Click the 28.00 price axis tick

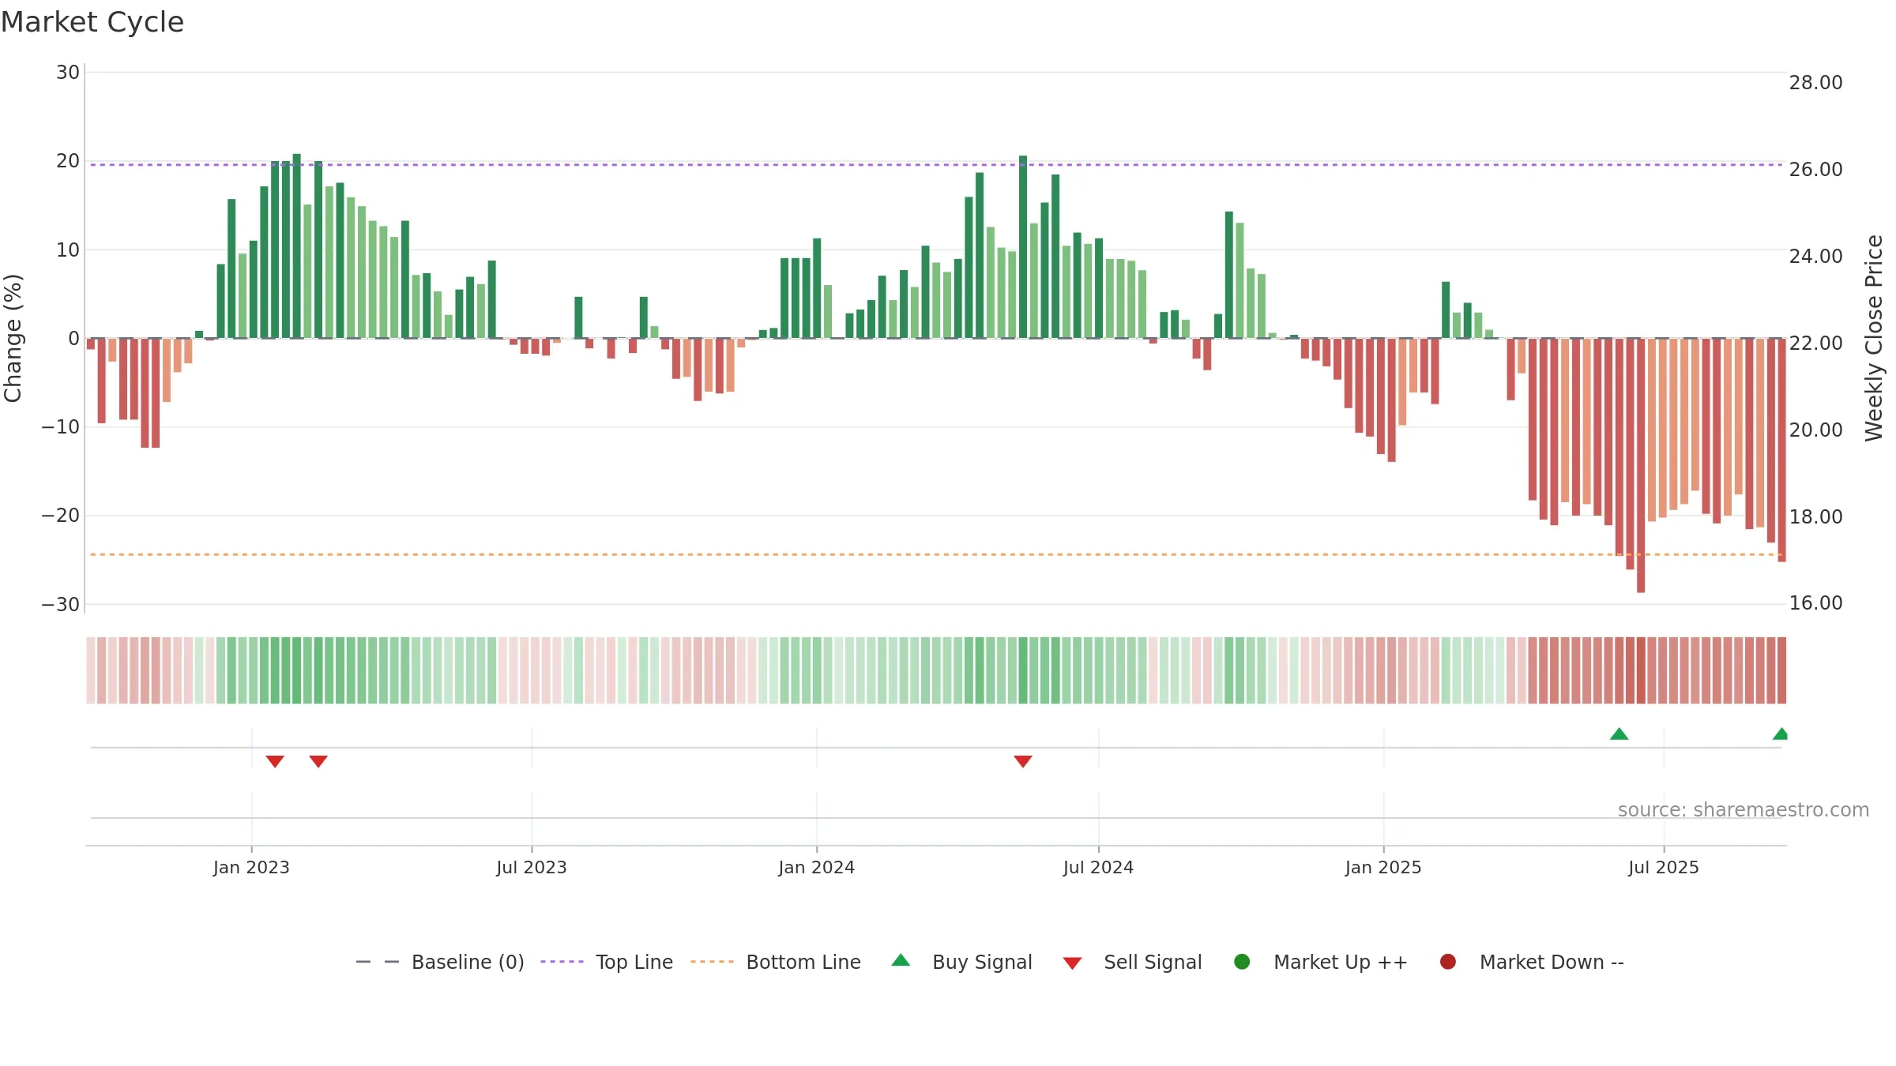click(x=1815, y=83)
